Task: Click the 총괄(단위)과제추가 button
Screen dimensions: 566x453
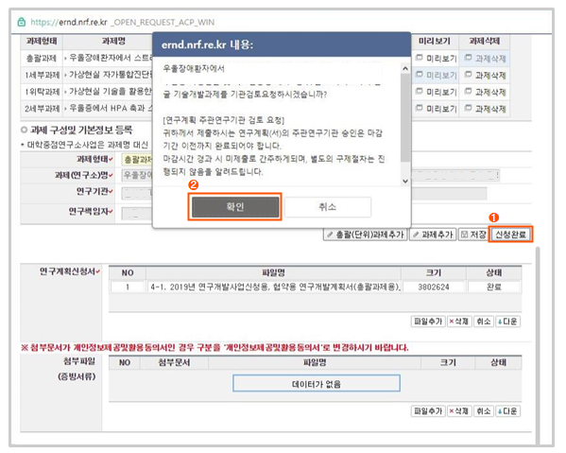Action: [366, 235]
